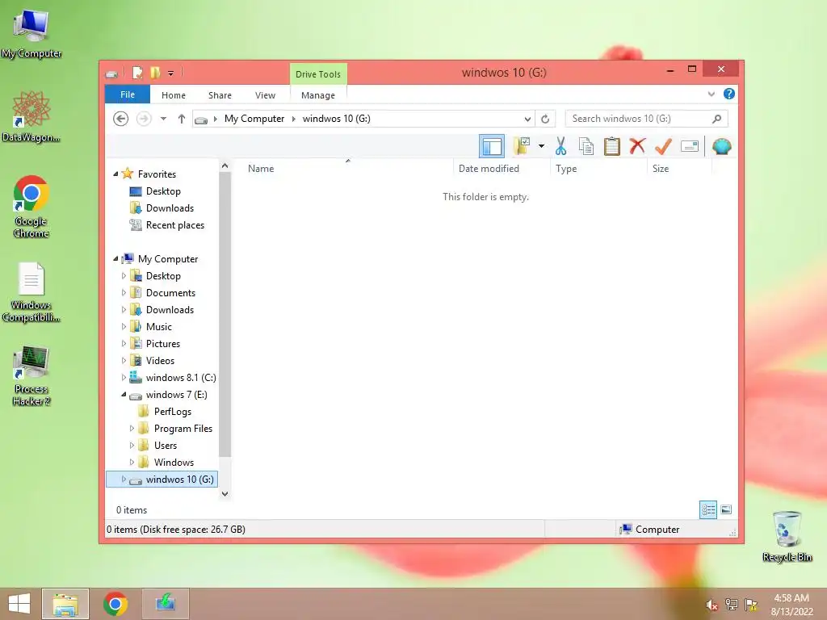Image resolution: width=827 pixels, height=620 pixels.
Task: Select the Windows folder under windows 7 (E:)
Action: [174, 463]
